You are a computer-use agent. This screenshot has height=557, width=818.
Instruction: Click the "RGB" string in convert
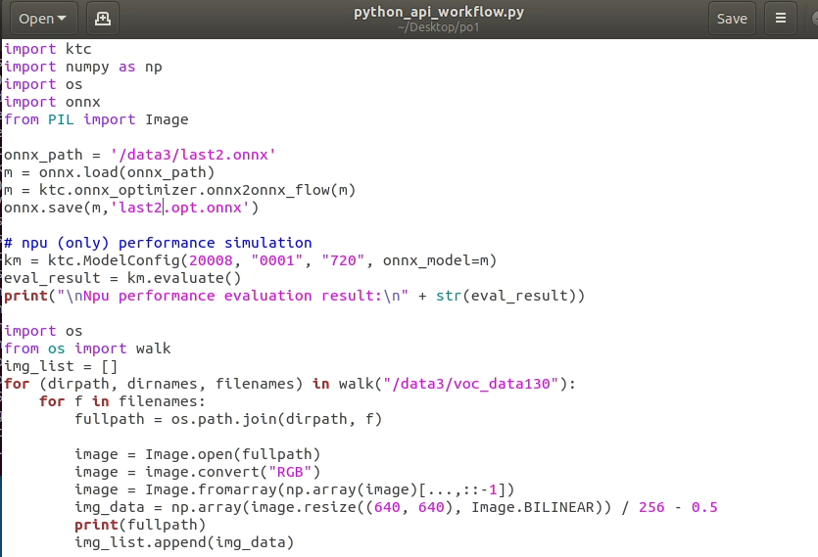tap(290, 472)
